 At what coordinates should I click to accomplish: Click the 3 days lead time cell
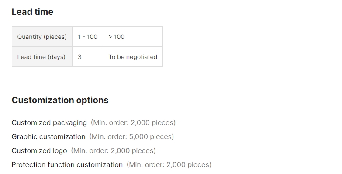coord(87,57)
